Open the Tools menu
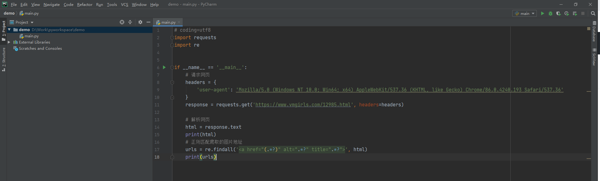Screen dimensions: 600x181 coord(112,4)
